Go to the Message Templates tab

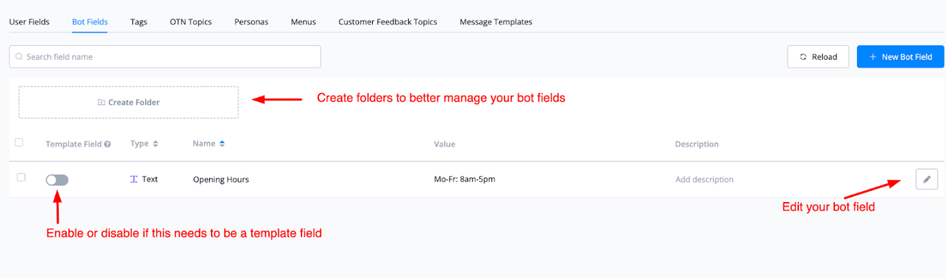tap(495, 22)
